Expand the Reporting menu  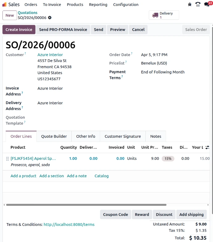(98, 5)
